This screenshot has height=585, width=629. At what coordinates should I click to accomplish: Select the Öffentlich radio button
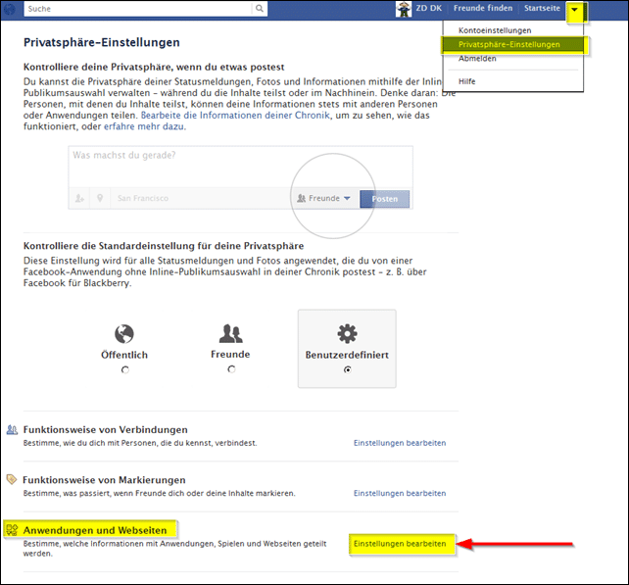point(125,369)
